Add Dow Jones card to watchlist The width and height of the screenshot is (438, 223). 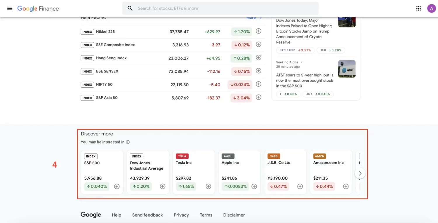[163, 186]
